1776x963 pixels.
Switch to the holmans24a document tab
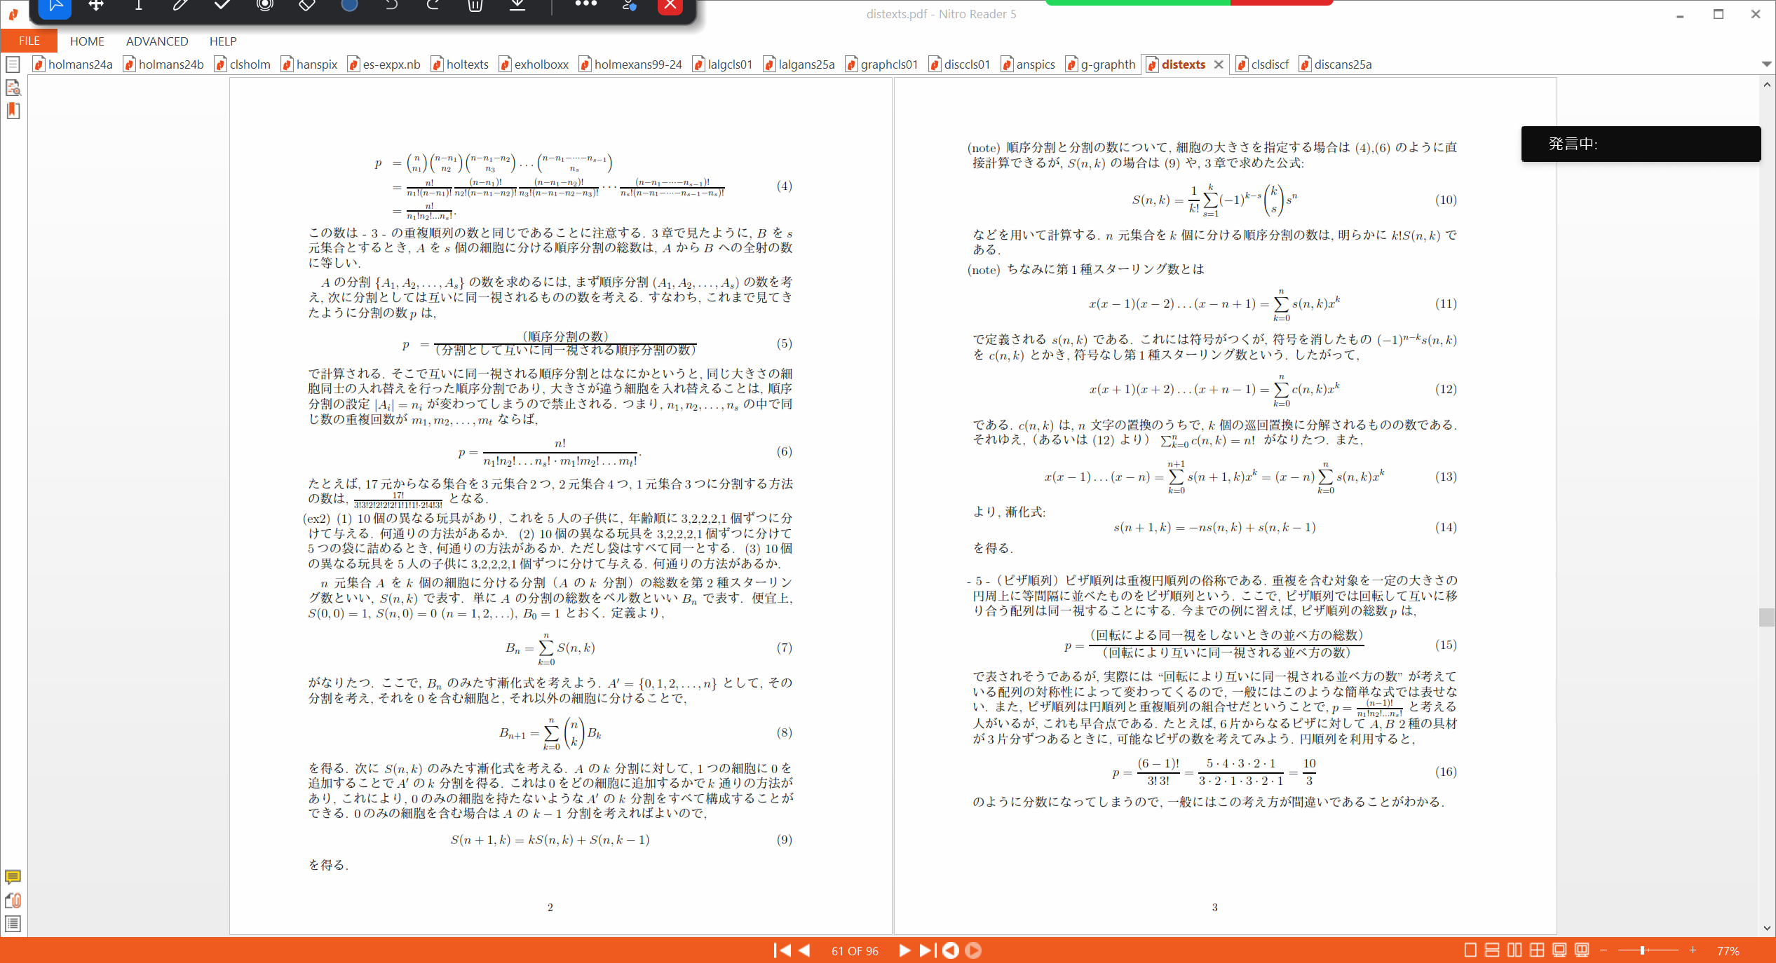point(73,64)
